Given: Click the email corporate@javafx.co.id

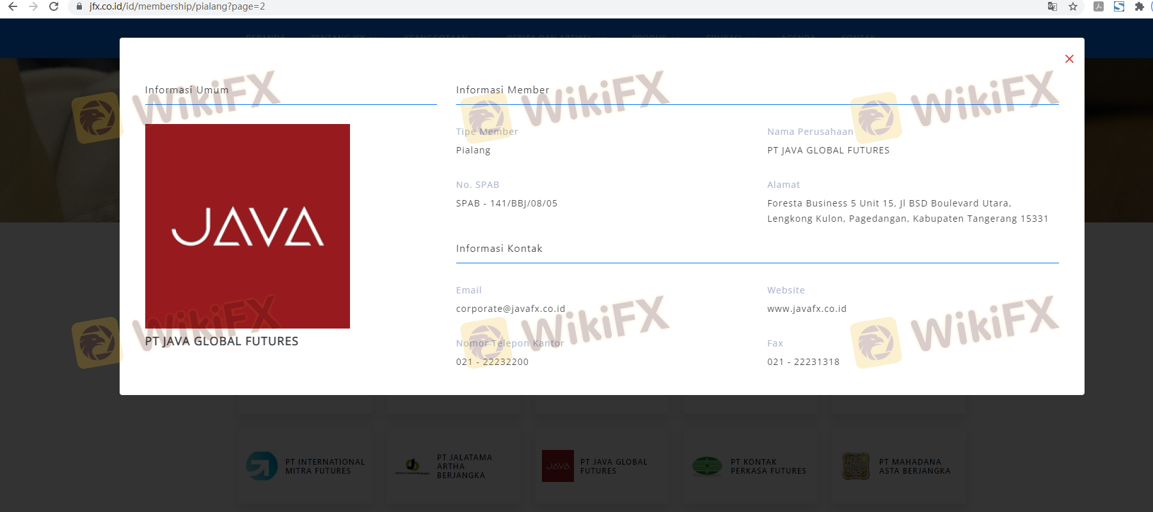Looking at the screenshot, I should coord(510,309).
